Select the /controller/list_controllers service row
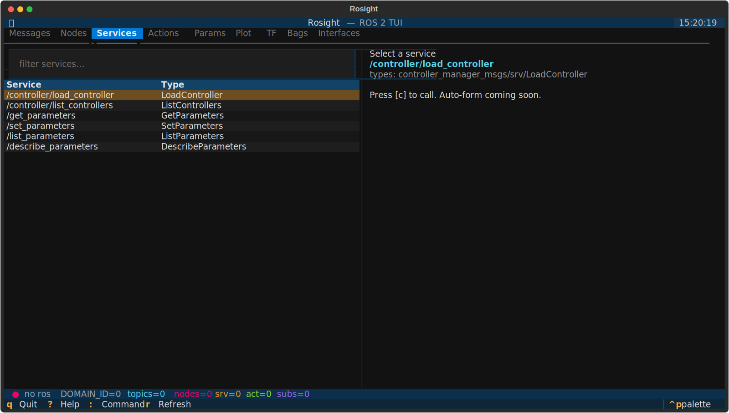Image resolution: width=729 pixels, height=413 pixels. click(x=181, y=105)
